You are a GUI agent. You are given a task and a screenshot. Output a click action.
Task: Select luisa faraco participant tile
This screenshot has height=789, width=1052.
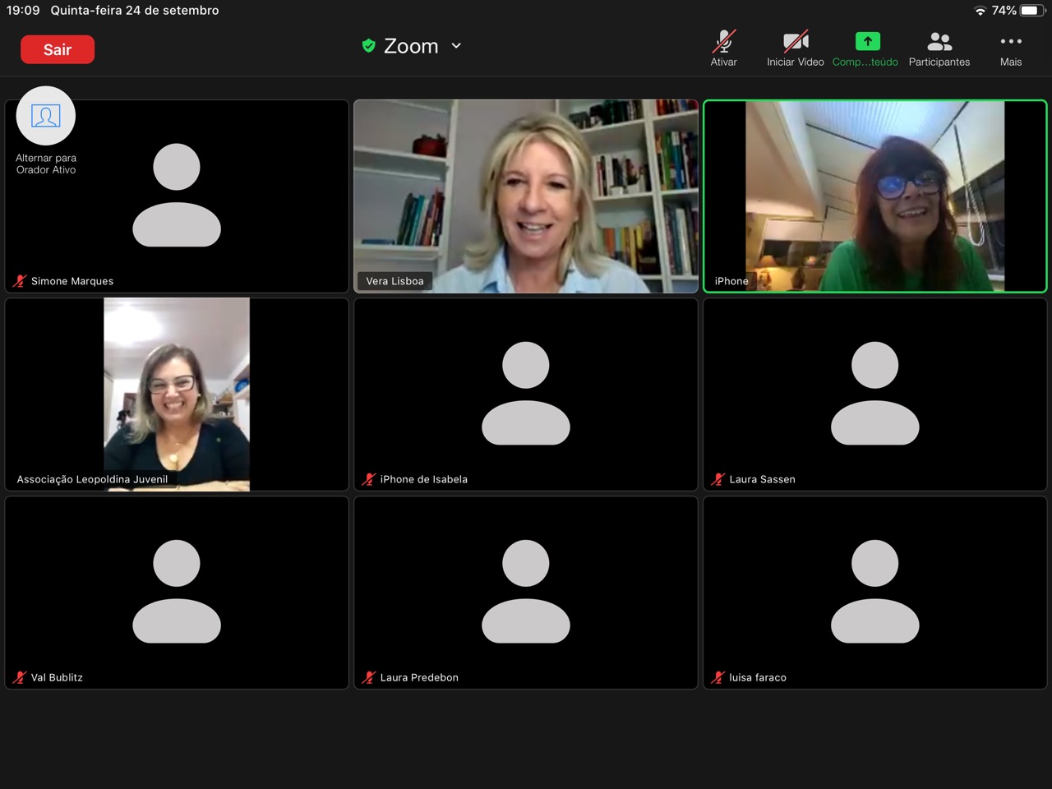875,593
